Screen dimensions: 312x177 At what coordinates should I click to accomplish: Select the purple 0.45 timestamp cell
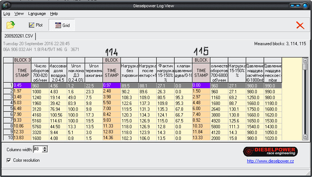click(22, 85)
